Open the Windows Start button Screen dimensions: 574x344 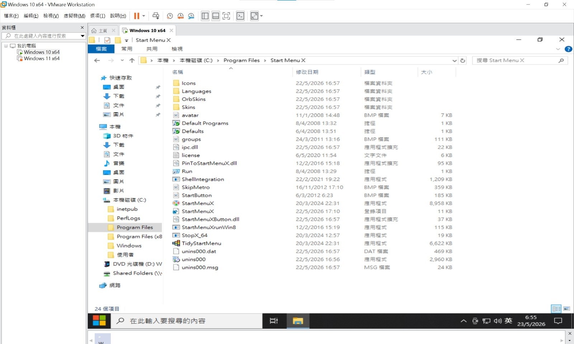point(99,321)
